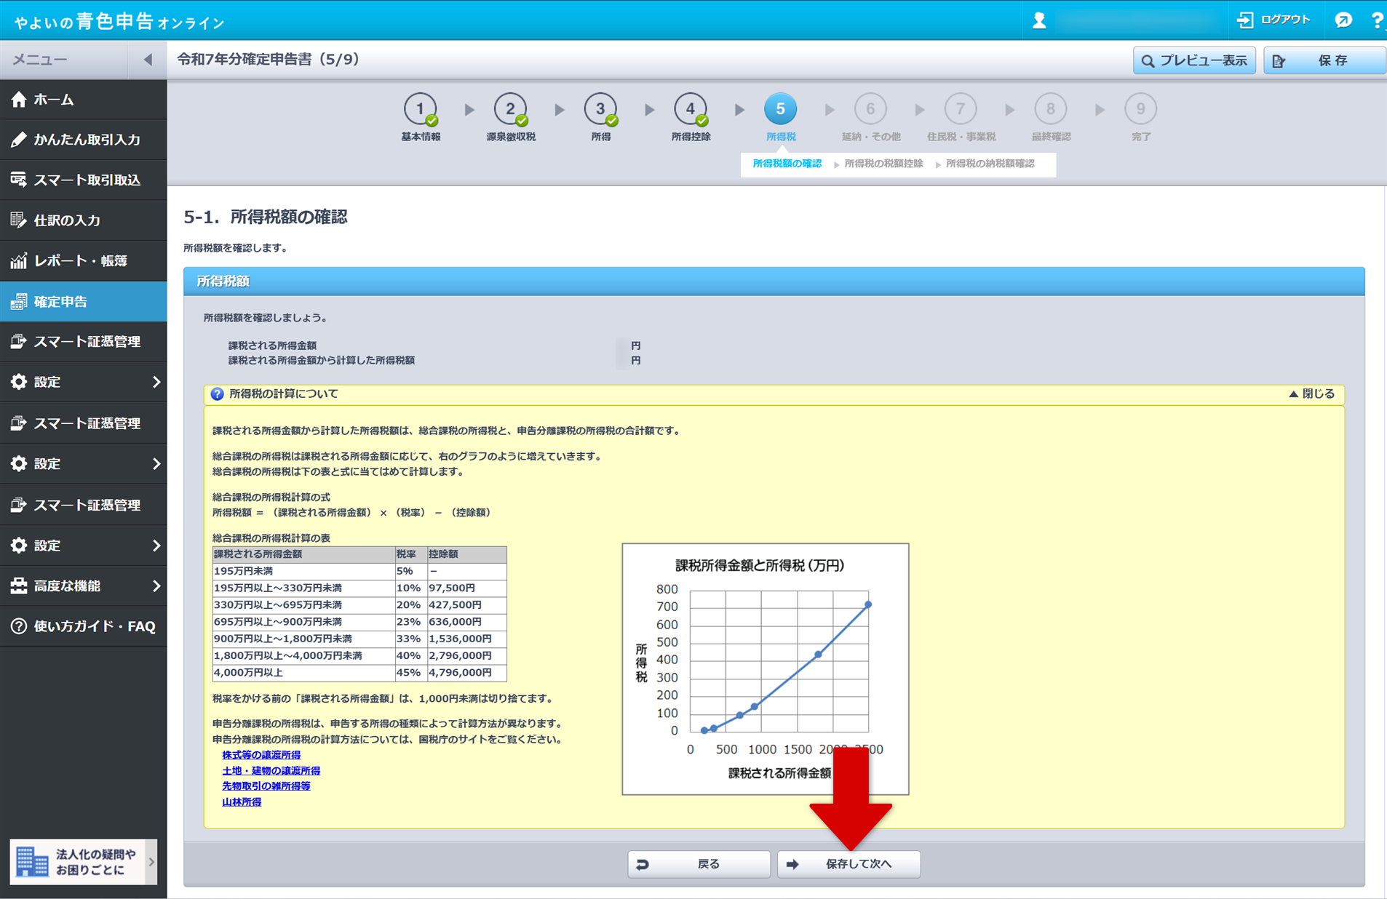
Task: Click the 保存して次へ button
Action: pos(849,864)
